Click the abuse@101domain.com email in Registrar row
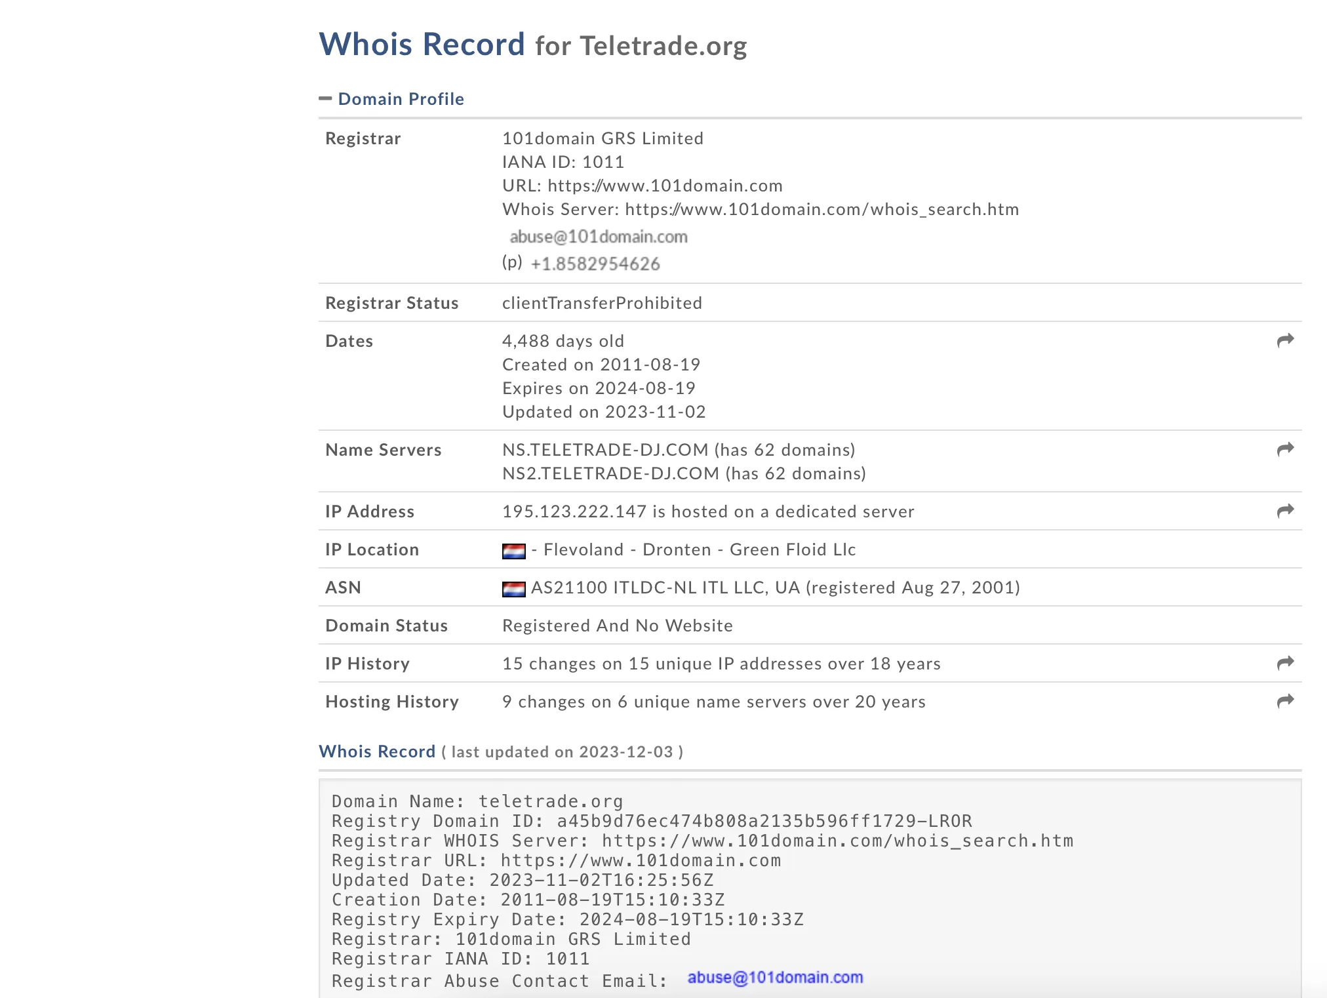Screen dimensions: 1327x998 pyautogui.click(x=599, y=237)
